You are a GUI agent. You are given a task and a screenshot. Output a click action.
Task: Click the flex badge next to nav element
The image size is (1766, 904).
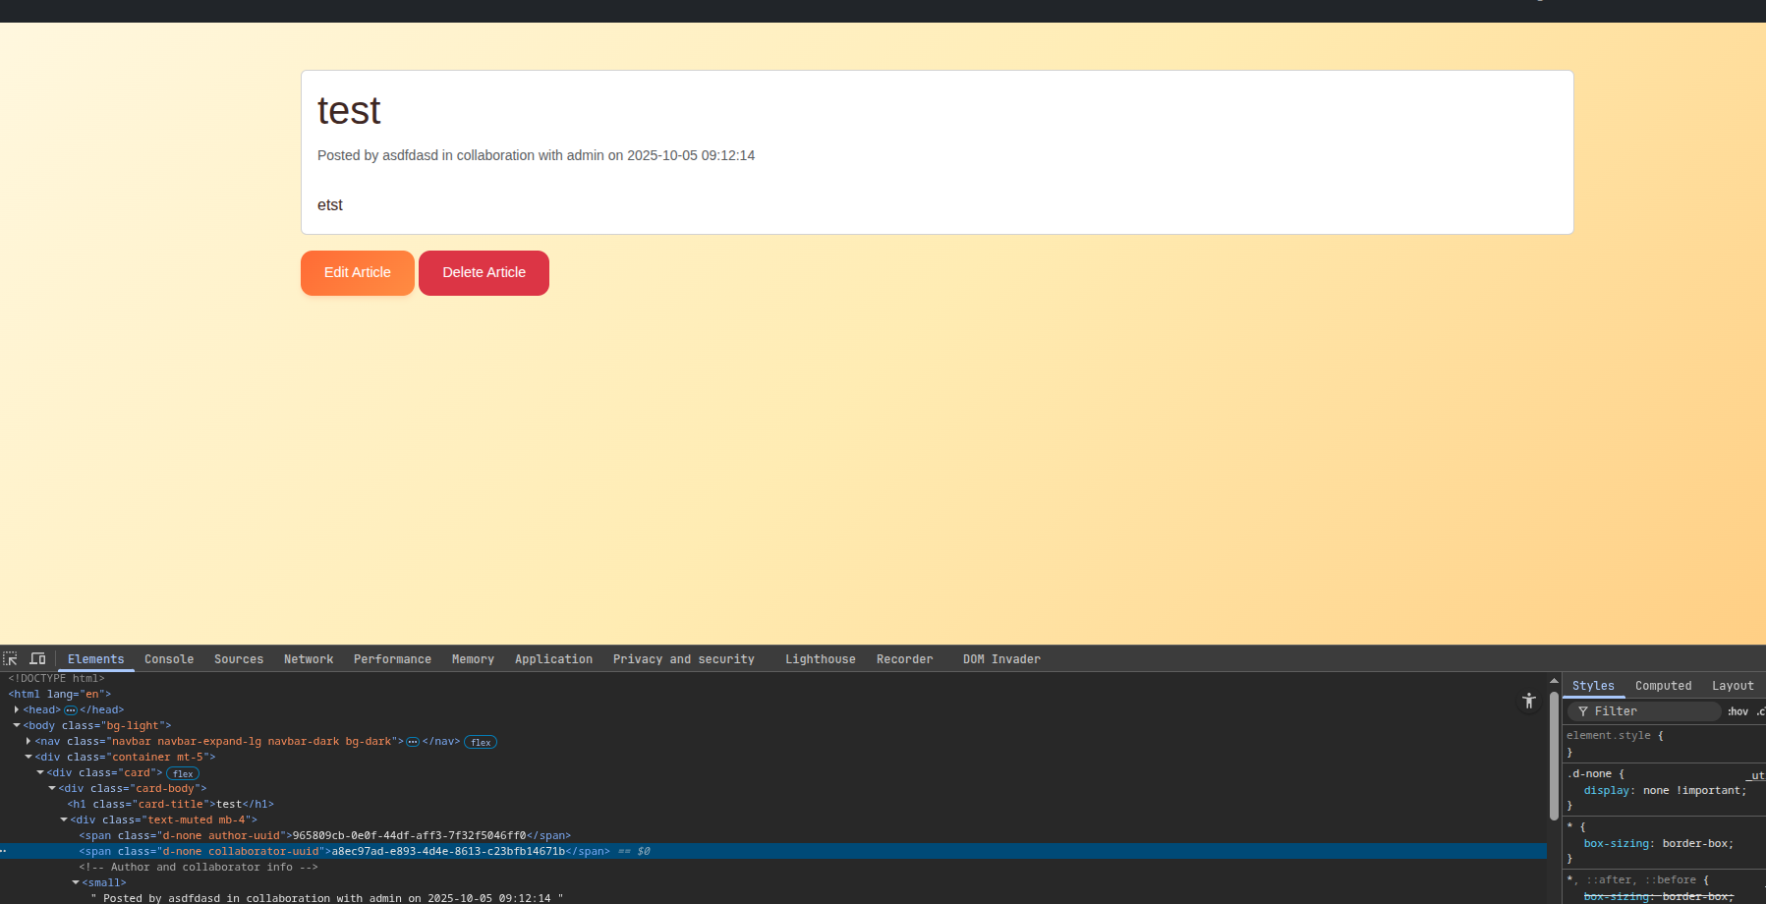coord(481,742)
